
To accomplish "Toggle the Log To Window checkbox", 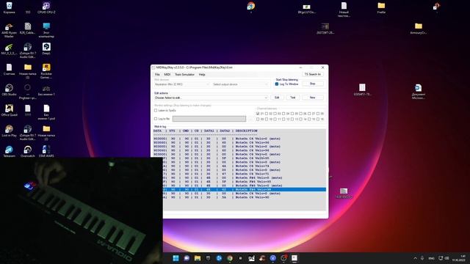I will pos(277,84).
